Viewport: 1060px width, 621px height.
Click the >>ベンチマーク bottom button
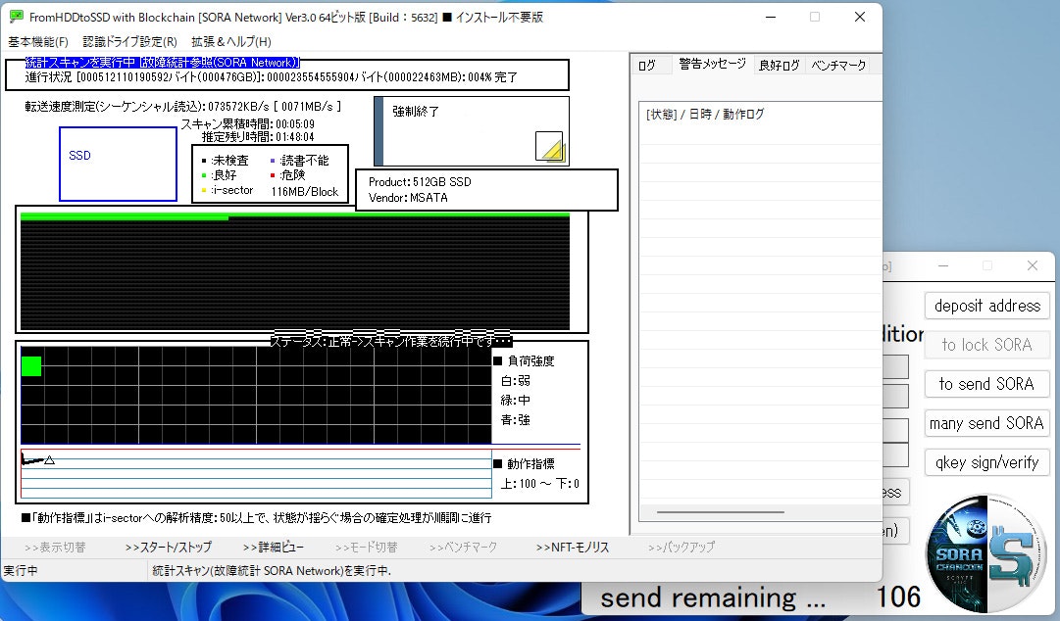(463, 548)
